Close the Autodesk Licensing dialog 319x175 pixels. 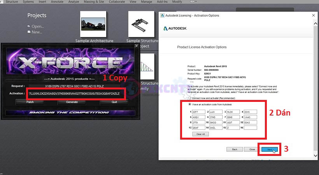point(313,16)
